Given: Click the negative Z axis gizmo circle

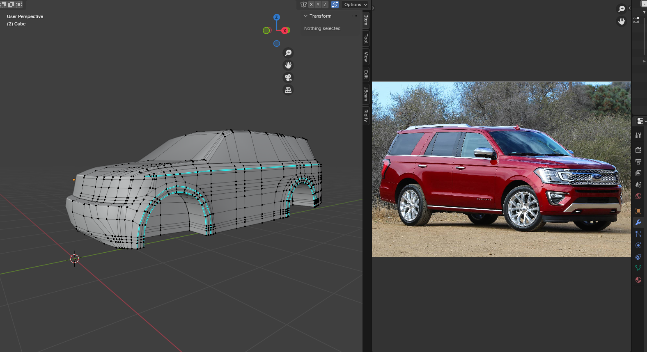Looking at the screenshot, I should pos(277,43).
